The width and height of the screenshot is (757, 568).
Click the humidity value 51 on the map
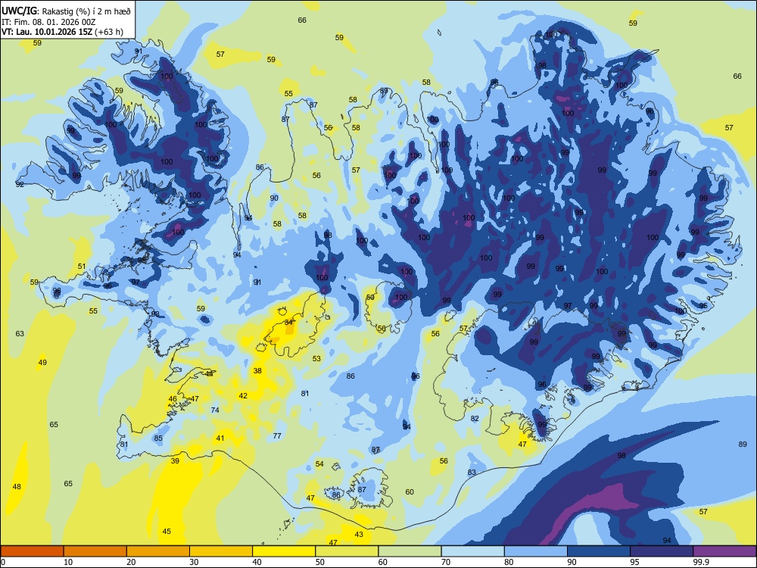tap(82, 266)
